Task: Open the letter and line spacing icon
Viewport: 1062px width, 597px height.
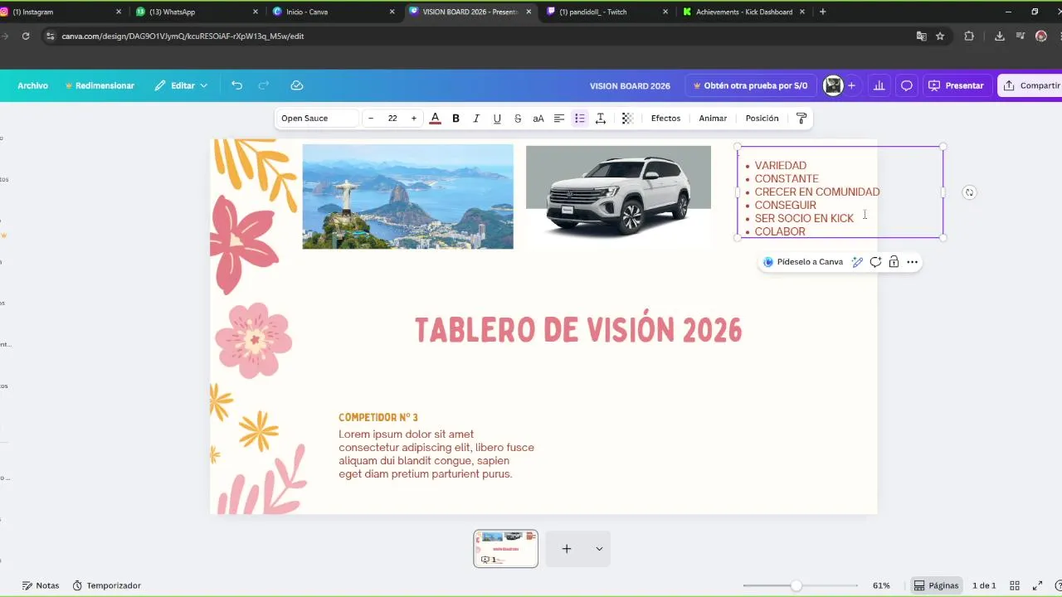Action: click(601, 119)
